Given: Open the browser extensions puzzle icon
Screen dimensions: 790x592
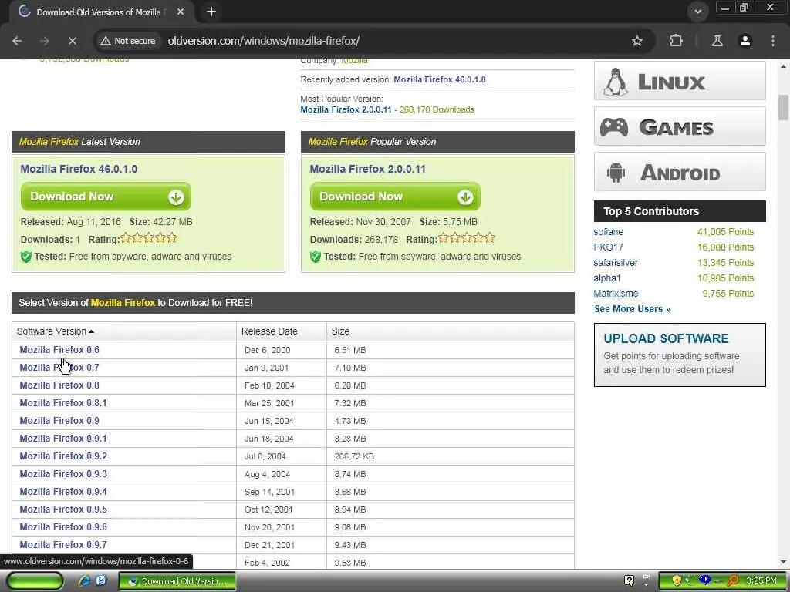Looking at the screenshot, I should [676, 41].
